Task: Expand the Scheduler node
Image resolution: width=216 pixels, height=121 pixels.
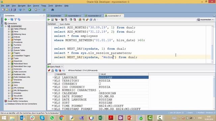Action: pos(9,93)
